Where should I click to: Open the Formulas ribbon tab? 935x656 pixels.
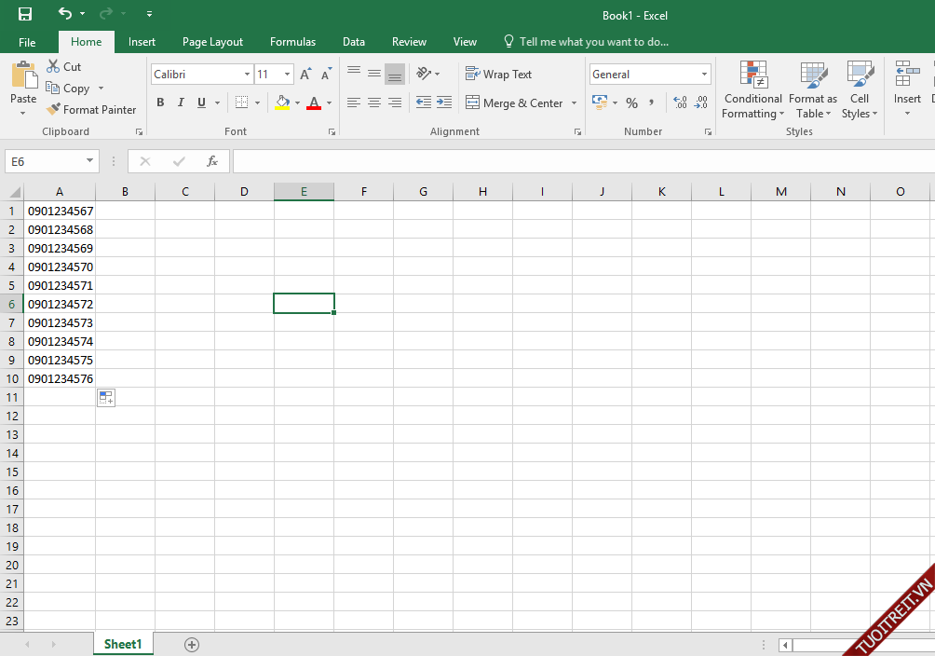[x=292, y=42]
